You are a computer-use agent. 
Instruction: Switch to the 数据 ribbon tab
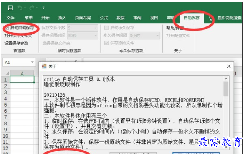[121, 18]
